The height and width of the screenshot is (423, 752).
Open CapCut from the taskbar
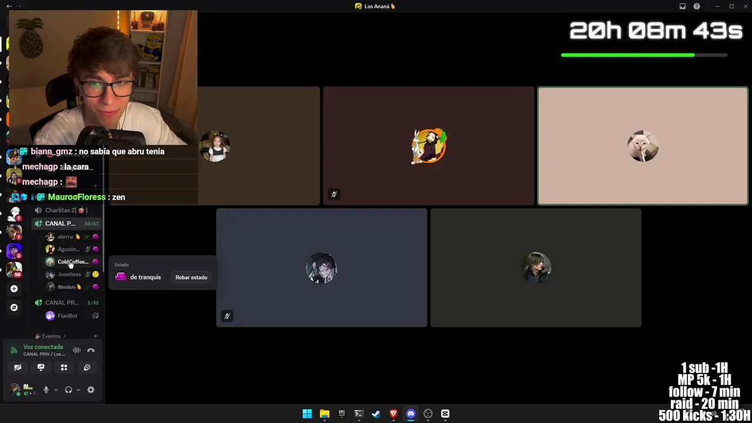tap(445, 414)
